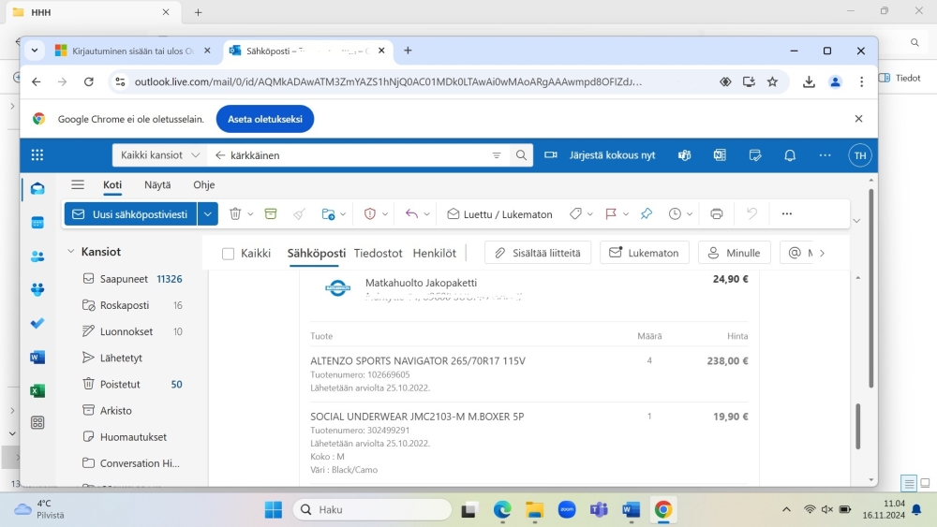Switch to the Näytä ribbon tab

(x=157, y=185)
